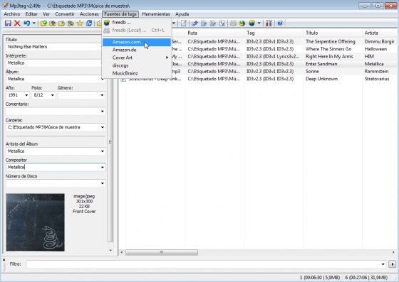
Task: Click the numbering wizard icon showing 1 2
Action: click(x=222, y=23)
